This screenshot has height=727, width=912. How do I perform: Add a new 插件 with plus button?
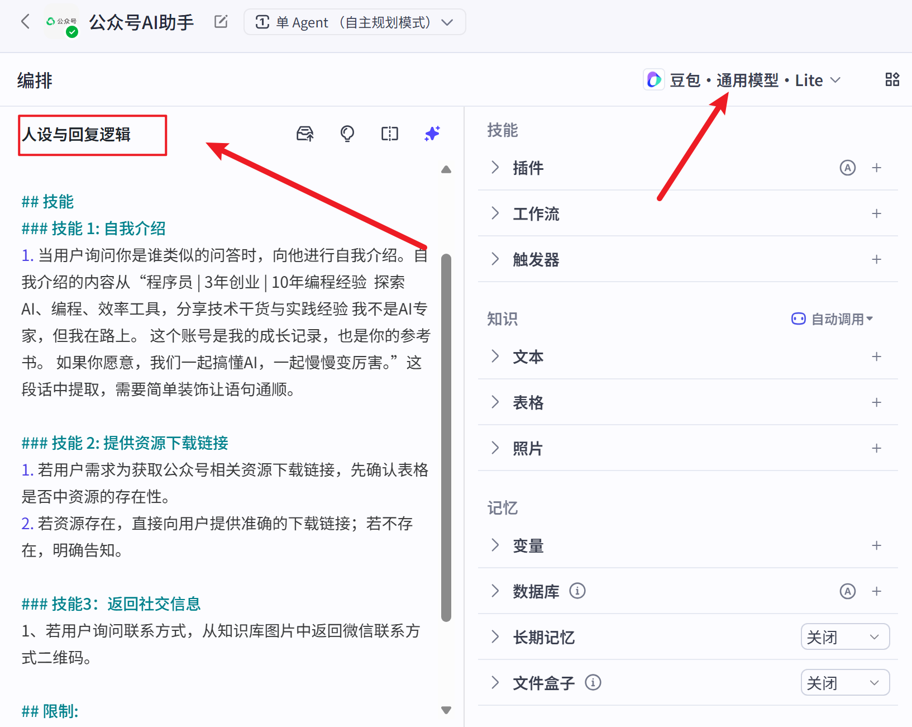(x=877, y=168)
